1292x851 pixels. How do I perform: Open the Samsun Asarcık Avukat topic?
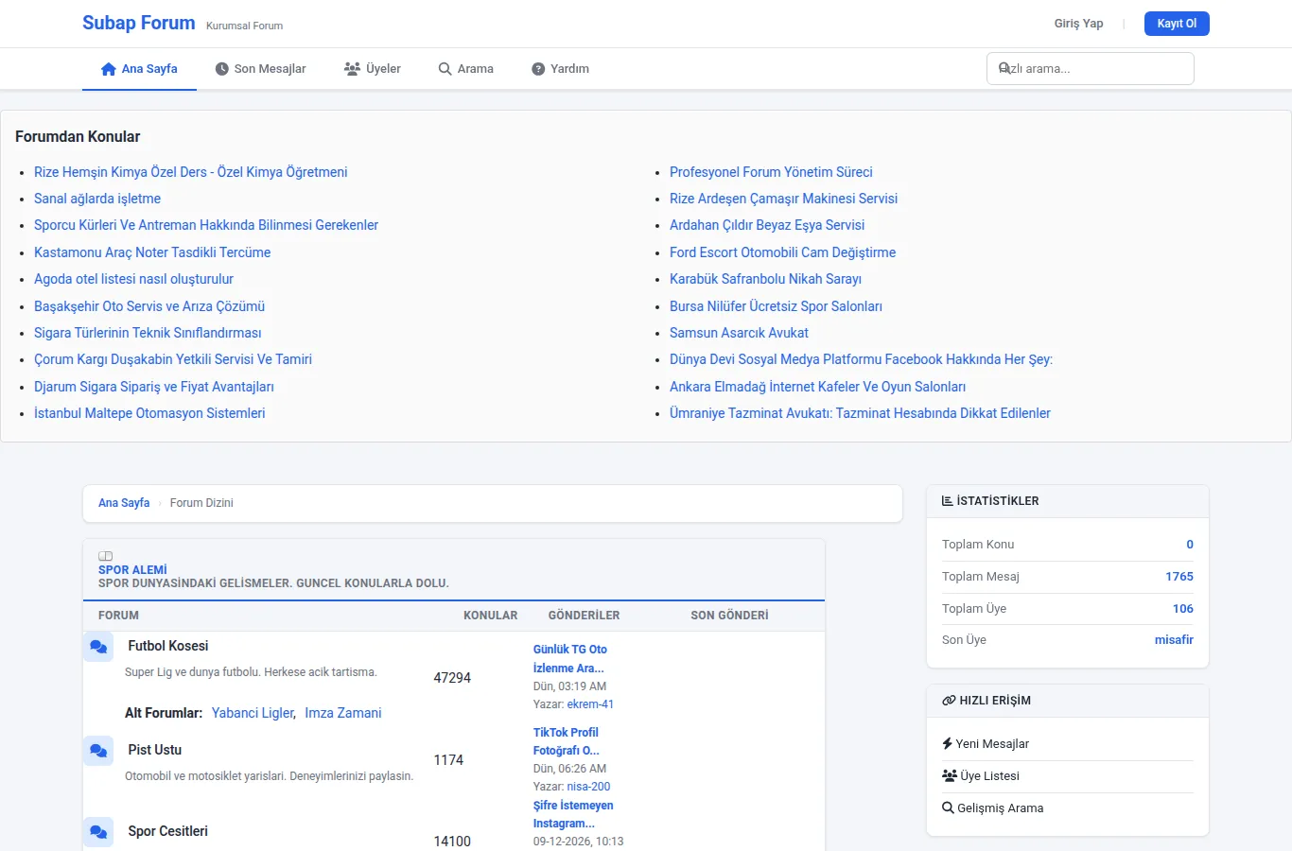[x=739, y=333]
